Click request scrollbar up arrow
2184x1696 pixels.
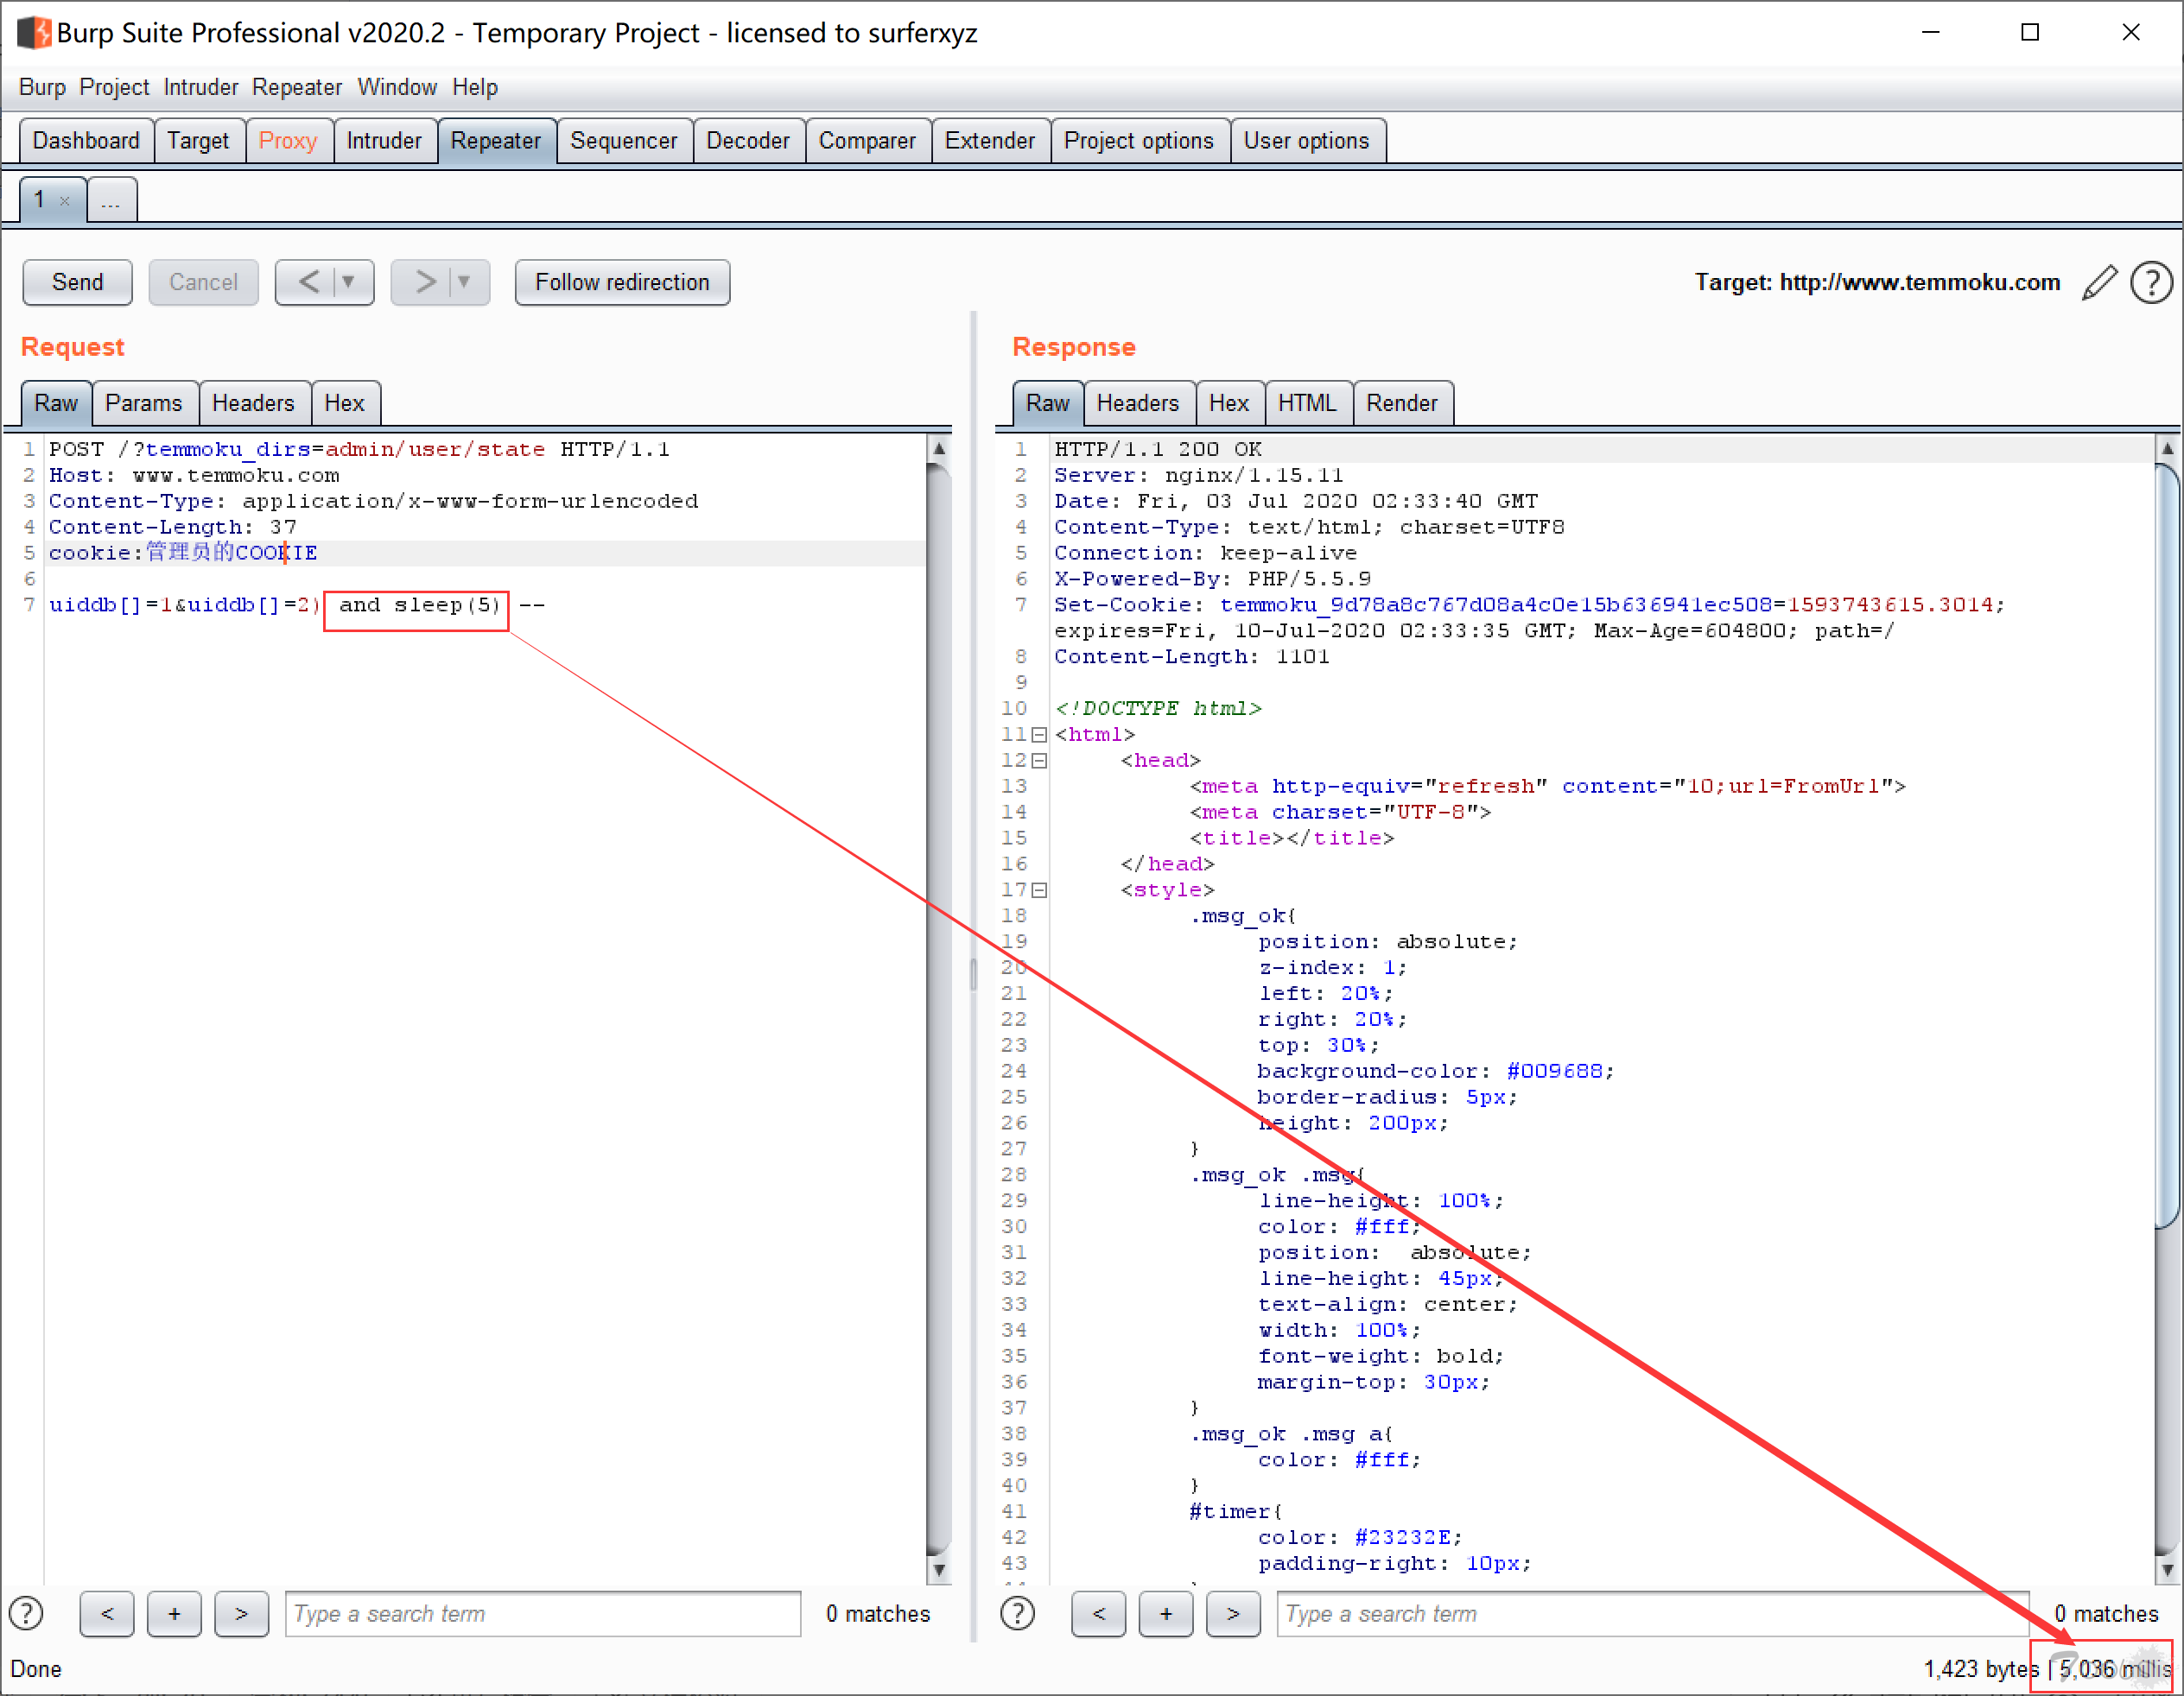coord(938,450)
